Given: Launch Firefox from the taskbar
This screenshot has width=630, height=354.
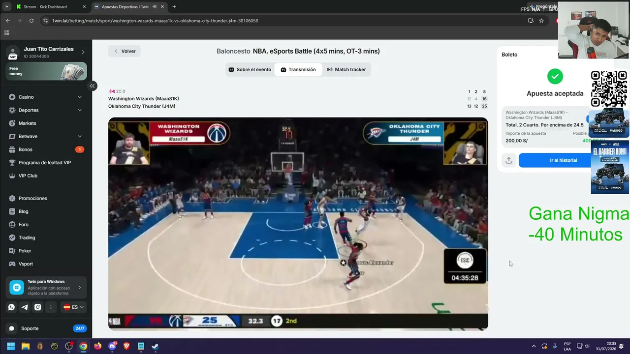Looking at the screenshot, I should pos(97,346).
